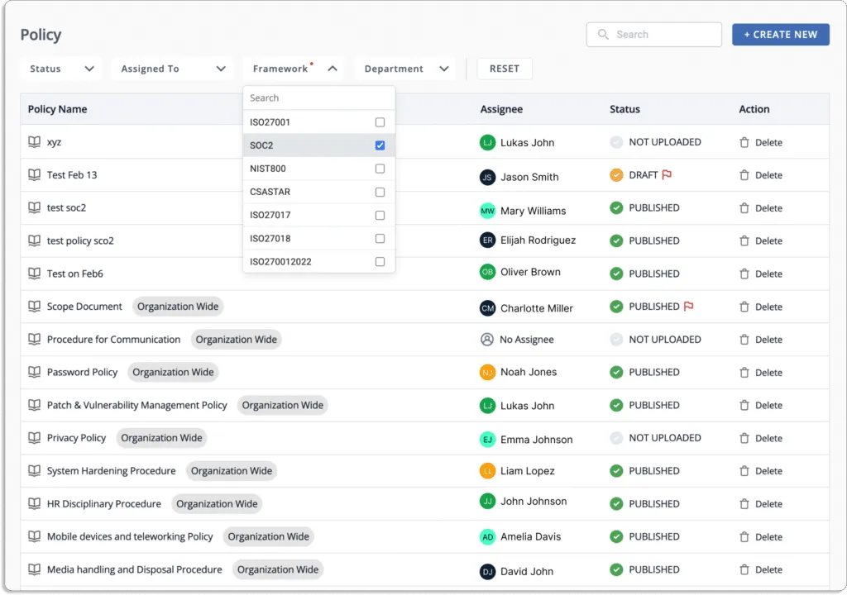Click assignee name Liam Lopez
Screen dimensions: 847x595
pyautogui.click(x=527, y=471)
